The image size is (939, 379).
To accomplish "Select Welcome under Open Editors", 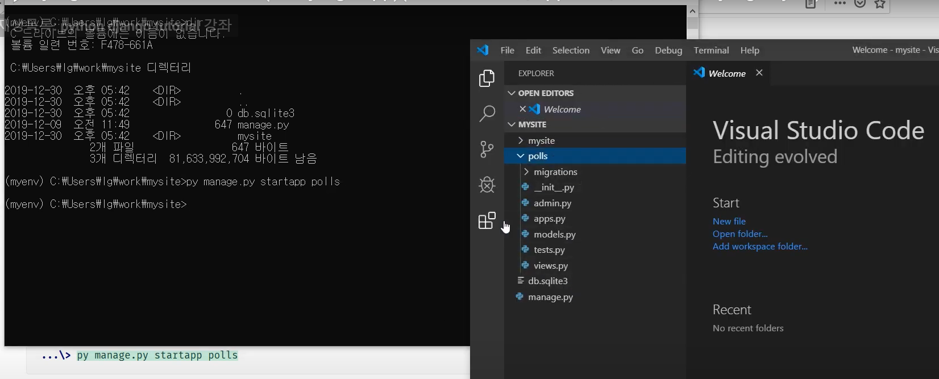I will [x=562, y=109].
